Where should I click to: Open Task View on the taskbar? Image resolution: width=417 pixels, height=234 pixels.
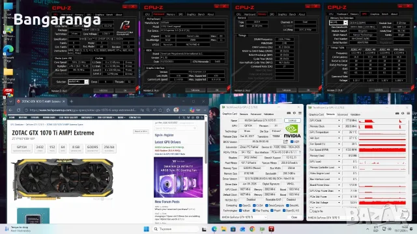coord(204,229)
